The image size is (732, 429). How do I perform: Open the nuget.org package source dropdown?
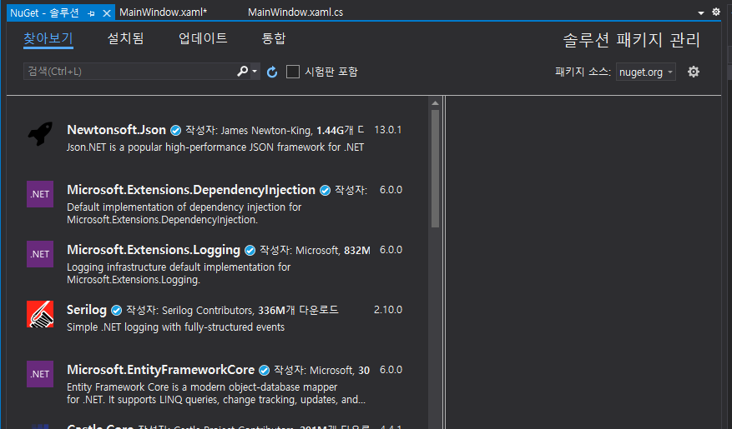pyautogui.click(x=646, y=72)
